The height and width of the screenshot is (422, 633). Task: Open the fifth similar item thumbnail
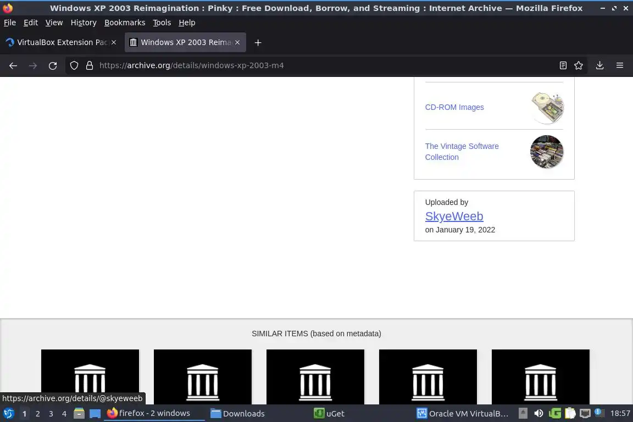point(541,377)
